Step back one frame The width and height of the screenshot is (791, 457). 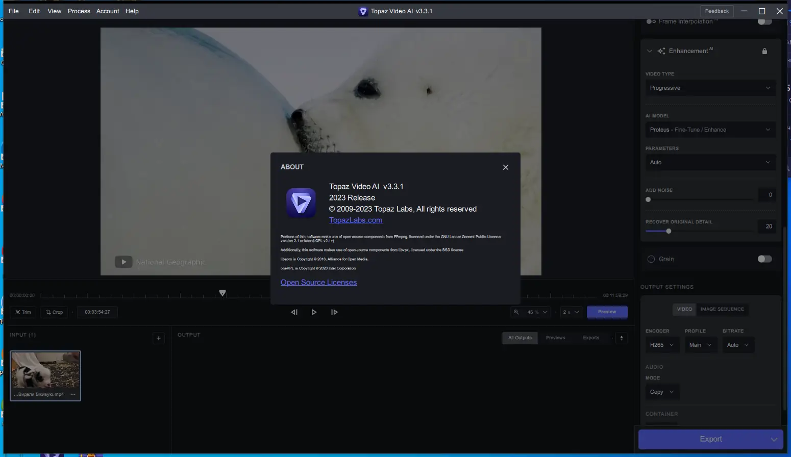point(294,312)
